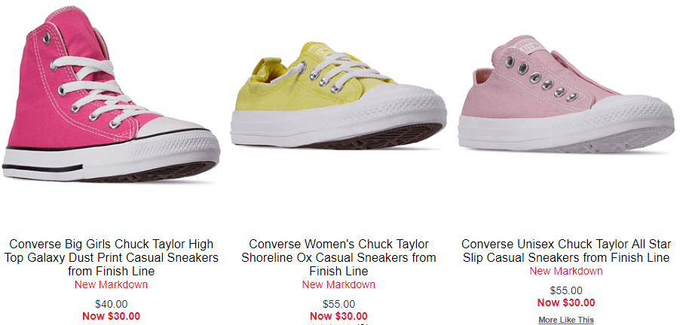
Task: Click New Markdown under the Unisex Slip sneakers
Action: click(x=566, y=272)
